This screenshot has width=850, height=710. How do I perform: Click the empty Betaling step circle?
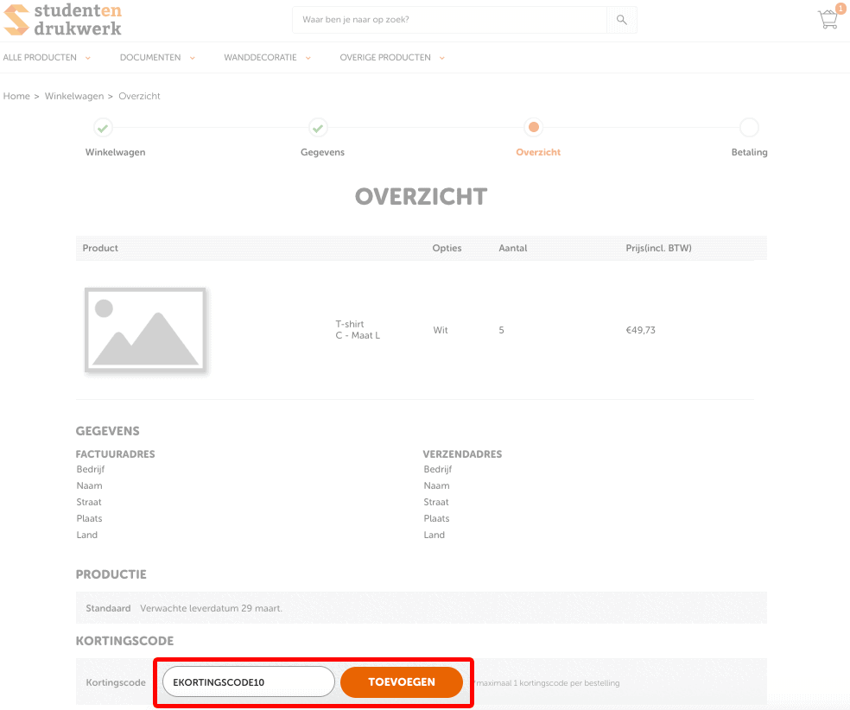coord(749,128)
